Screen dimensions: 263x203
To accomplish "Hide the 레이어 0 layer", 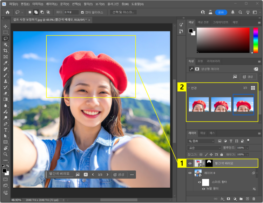I will point(190,173).
